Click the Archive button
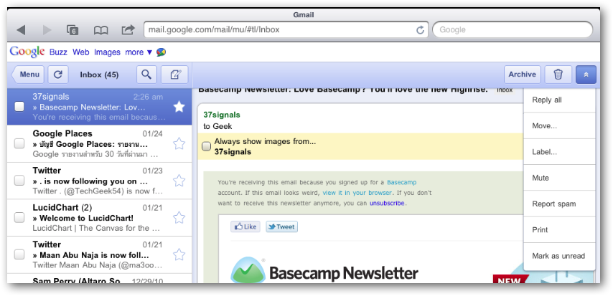This screenshot has height=296, width=613. pos(523,75)
